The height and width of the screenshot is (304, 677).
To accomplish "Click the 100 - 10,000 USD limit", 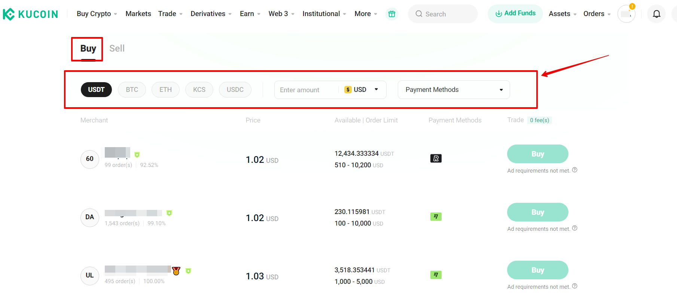I will tap(359, 223).
